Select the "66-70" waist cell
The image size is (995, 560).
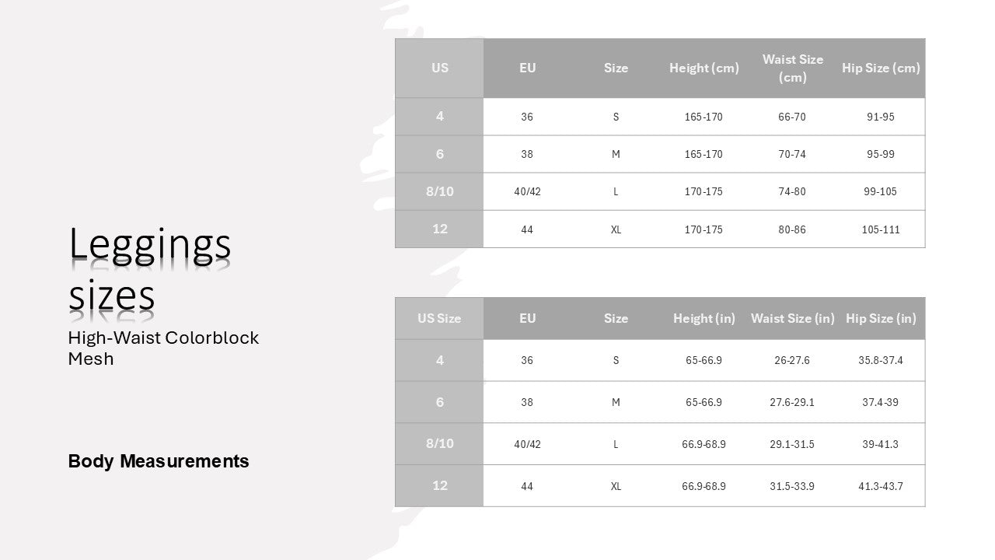tap(792, 117)
